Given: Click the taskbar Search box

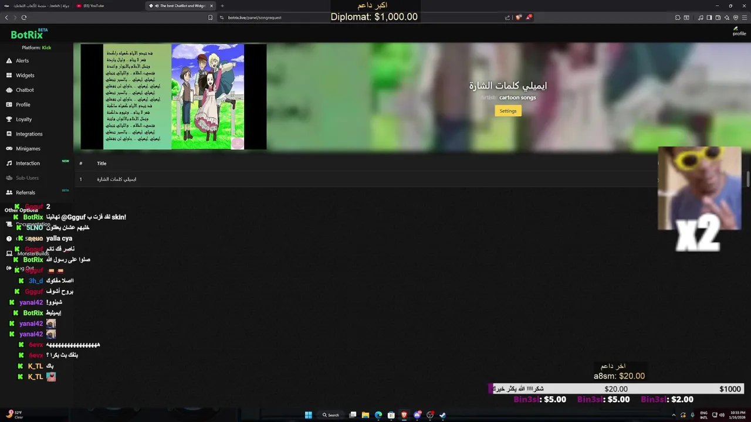Looking at the screenshot, I should pyautogui.click(x=331, y=415).
